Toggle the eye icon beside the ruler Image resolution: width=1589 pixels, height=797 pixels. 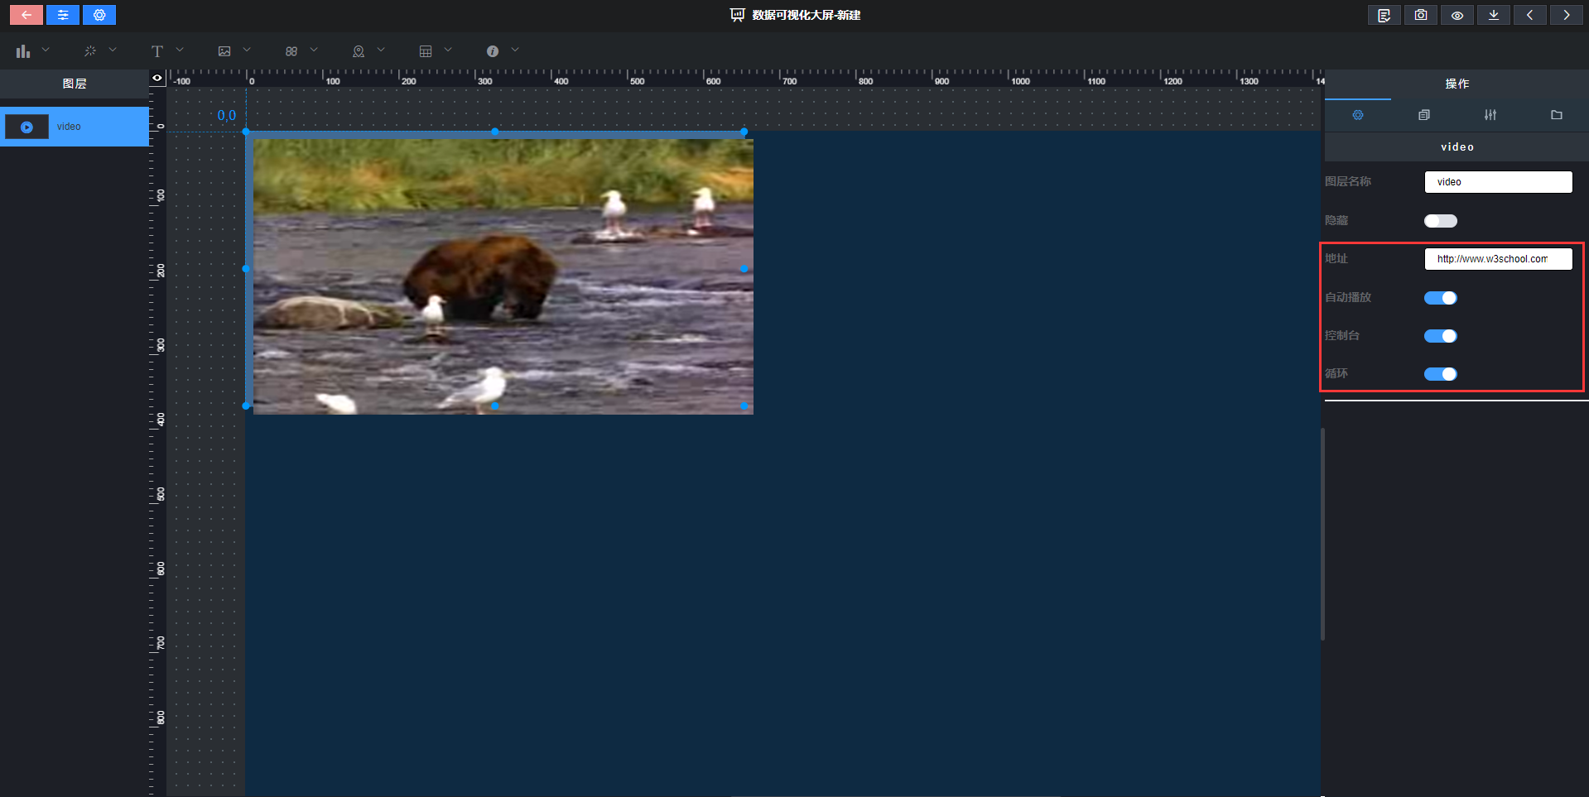157,78
